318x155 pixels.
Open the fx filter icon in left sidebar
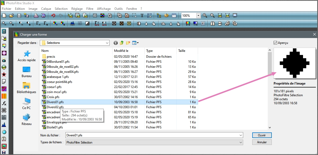[4, 103]
